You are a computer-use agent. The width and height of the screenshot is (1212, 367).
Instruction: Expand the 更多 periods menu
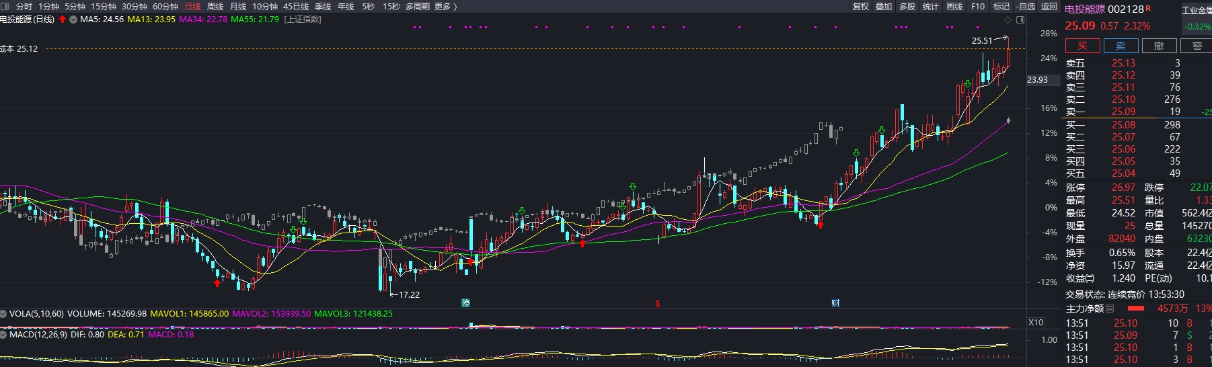[x=445, y=6]
